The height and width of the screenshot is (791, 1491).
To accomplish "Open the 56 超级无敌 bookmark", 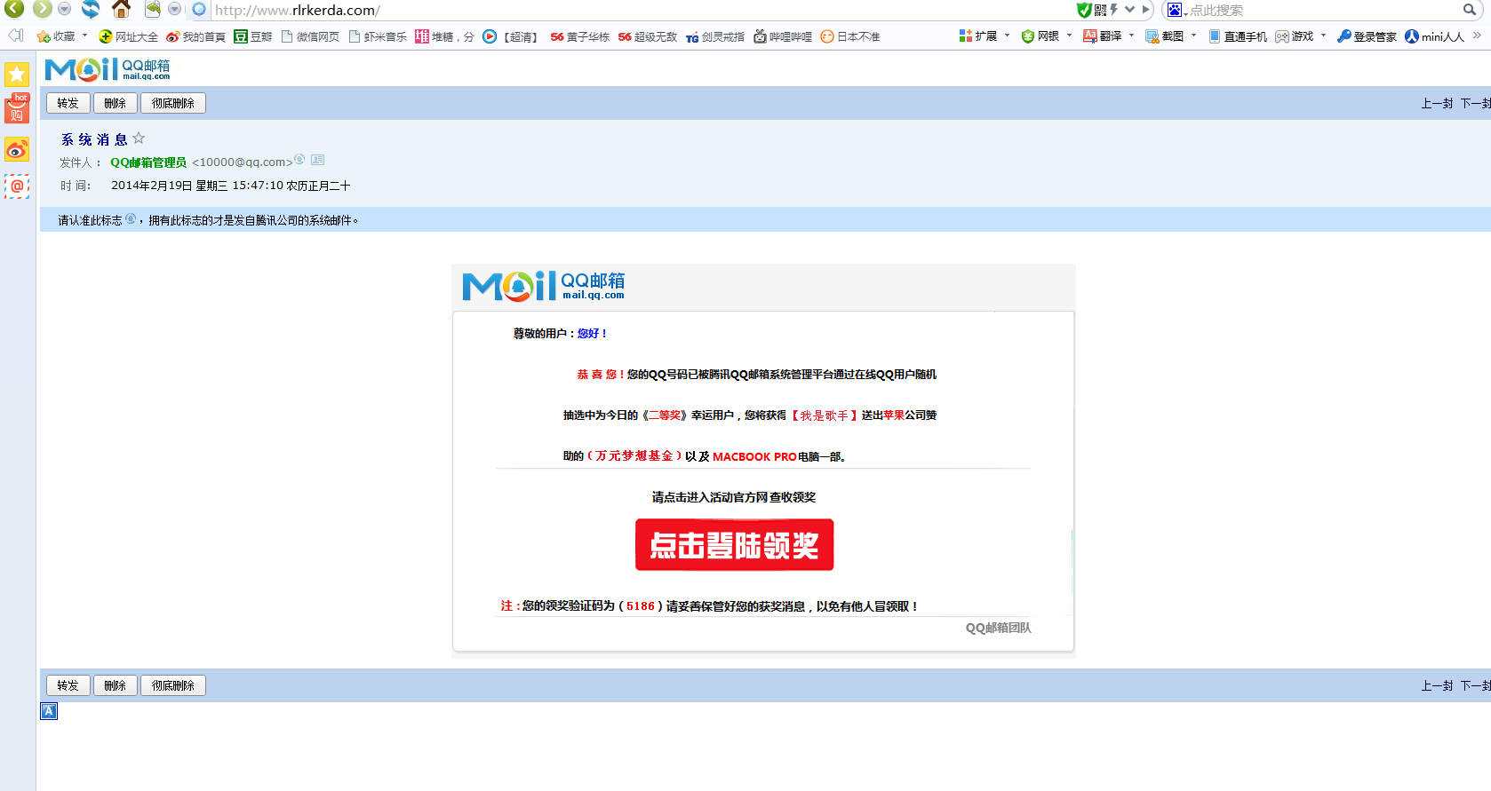I will click(647, 36).
